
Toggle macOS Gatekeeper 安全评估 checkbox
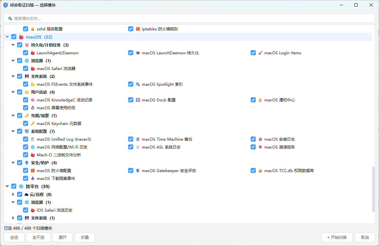(130, 170)
